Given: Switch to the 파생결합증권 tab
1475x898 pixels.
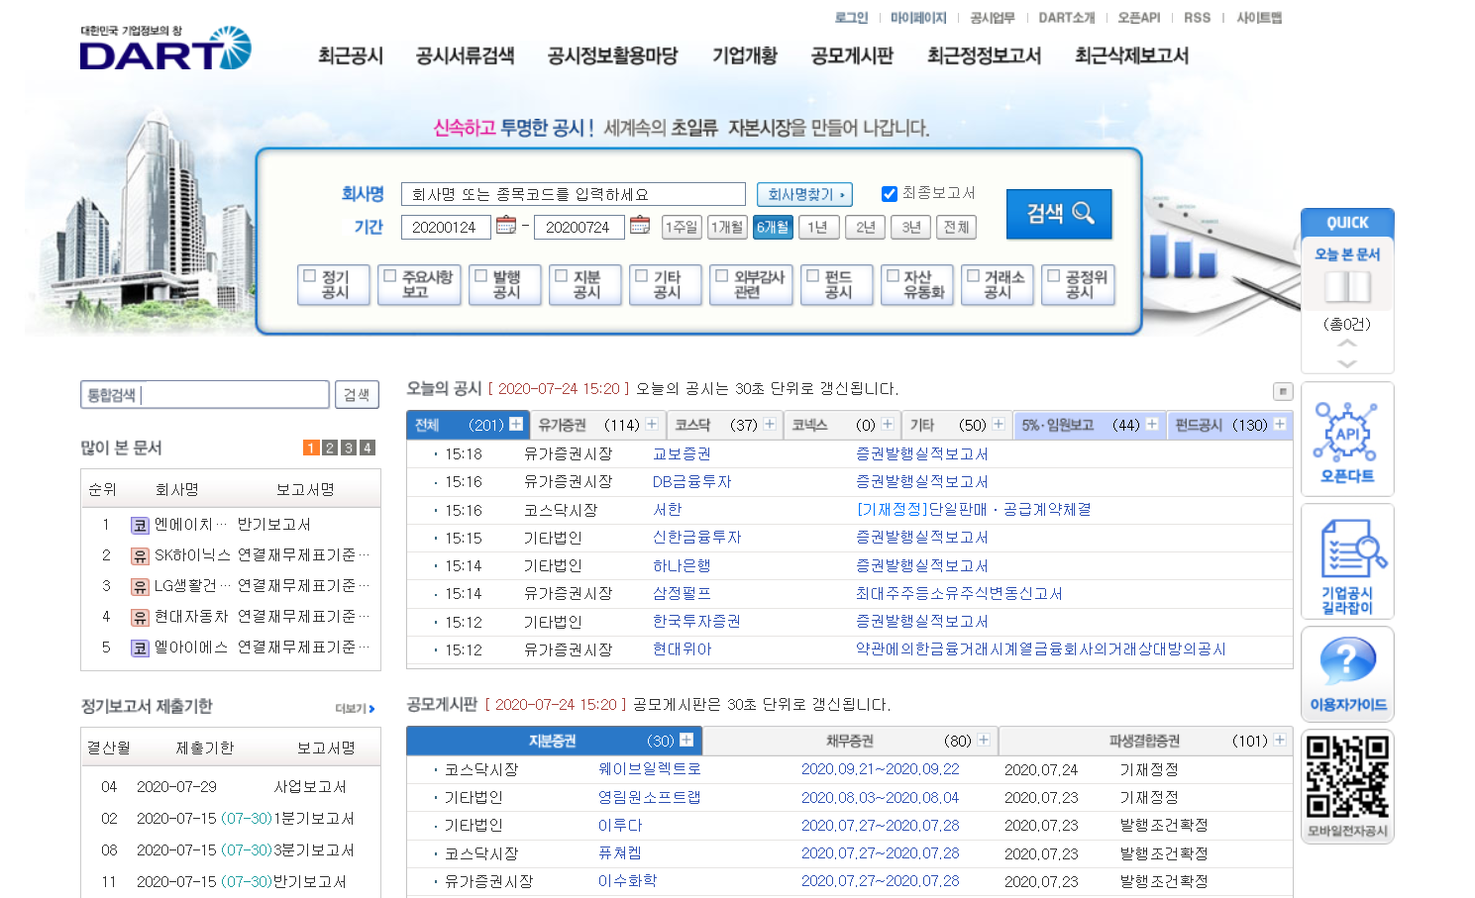Looking at the screenshot, I should click(1146, 741).
